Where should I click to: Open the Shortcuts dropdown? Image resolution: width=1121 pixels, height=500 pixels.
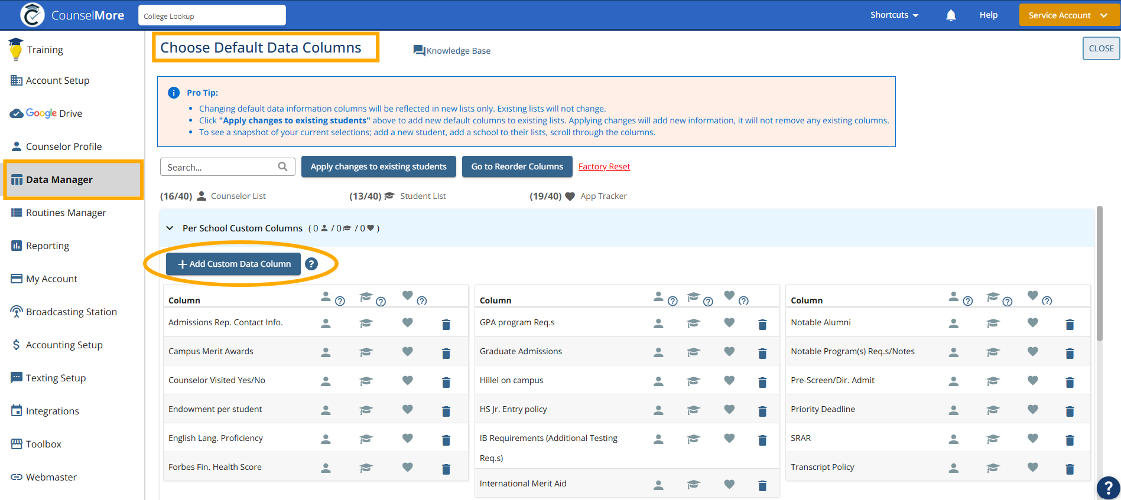894,15
